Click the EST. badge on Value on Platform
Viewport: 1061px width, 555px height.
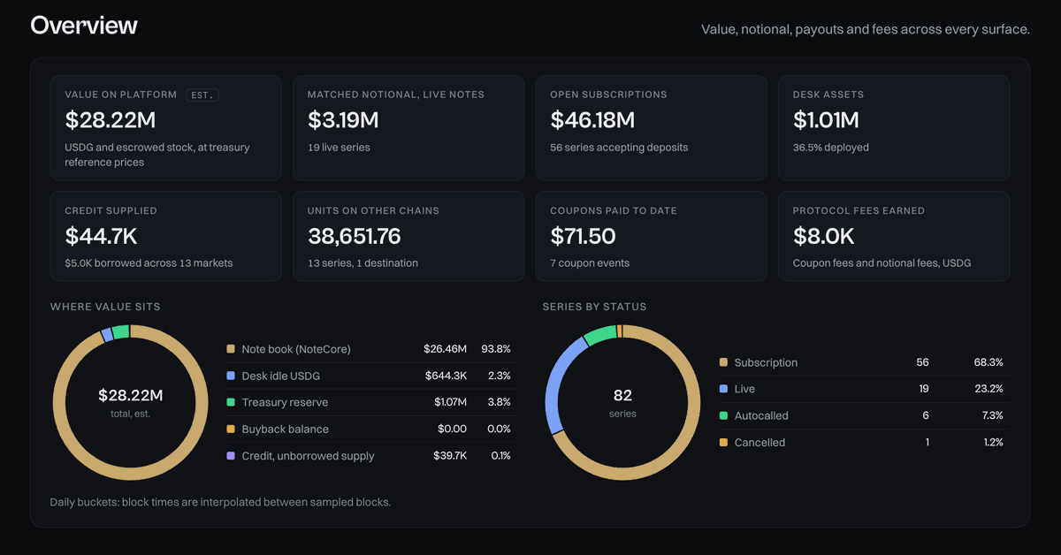202,95
